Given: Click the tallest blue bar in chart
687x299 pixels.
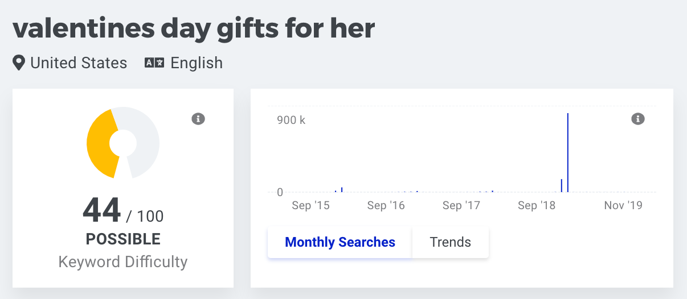Looking at the screenshot, I should click(x=568, y=153).
